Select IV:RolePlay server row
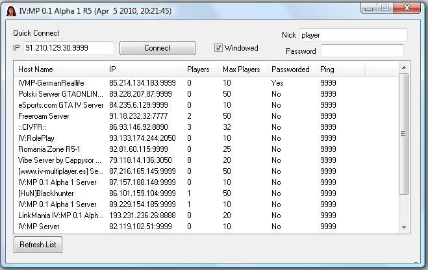The image size is (428, 270). click(207, 138)
